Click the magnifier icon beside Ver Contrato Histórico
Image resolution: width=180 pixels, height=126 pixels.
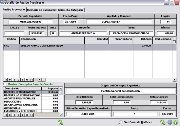click(120, 122)
